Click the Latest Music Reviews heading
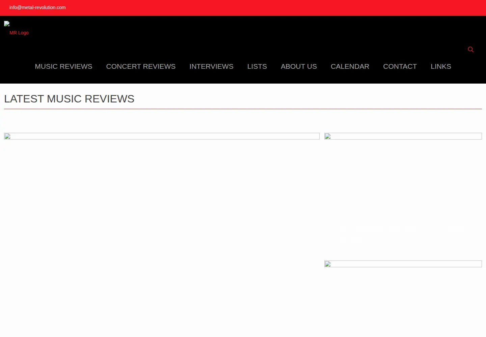This screenshot has height=337, width=486. click(x=69, y=99)
